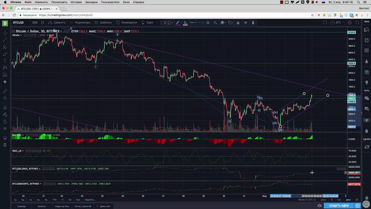Bookmark this page with star icon
Image resolution: width=371 pixels, height=209 pixels.
(312, 15)
